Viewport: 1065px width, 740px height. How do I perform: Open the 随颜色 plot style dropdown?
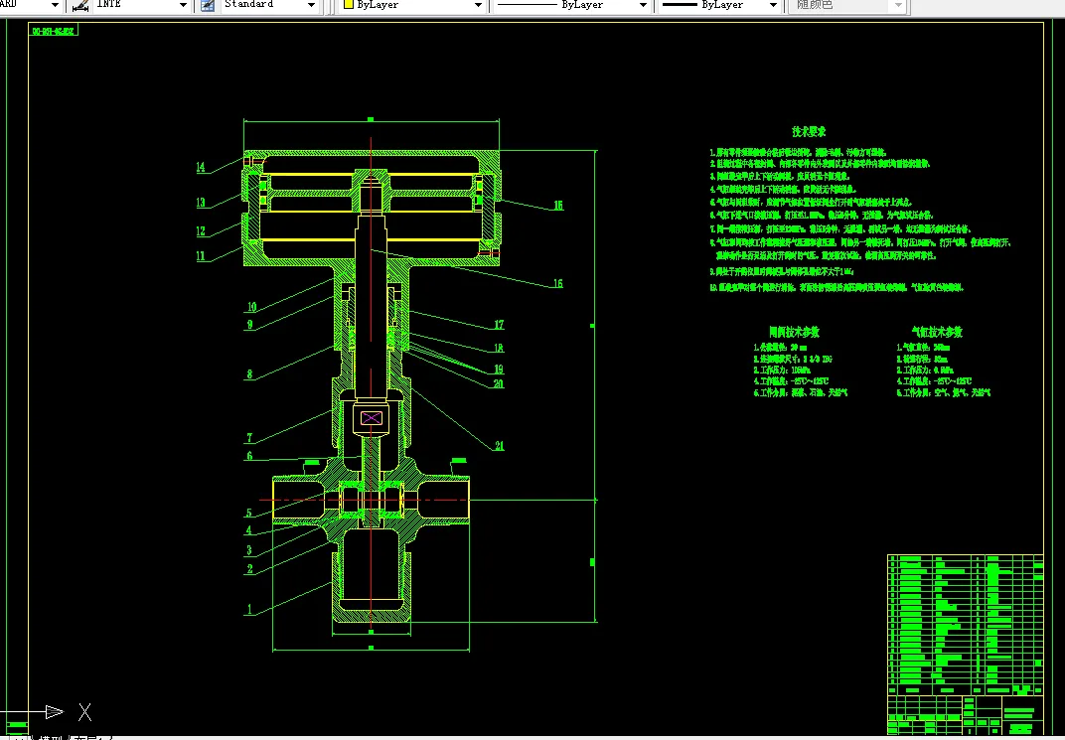[898, 5]
